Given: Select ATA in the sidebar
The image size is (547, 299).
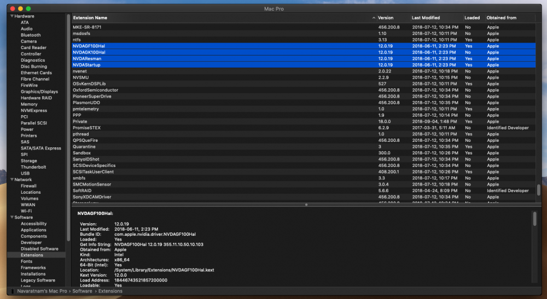Looking at the screenshot, I should point(25,22).
